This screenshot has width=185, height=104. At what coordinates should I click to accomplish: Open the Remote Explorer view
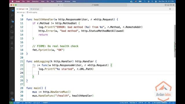12,32
